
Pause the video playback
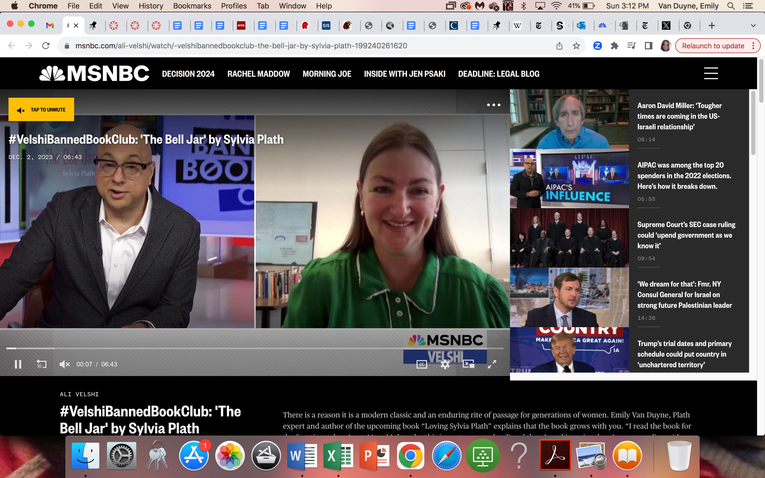(18, 364)
